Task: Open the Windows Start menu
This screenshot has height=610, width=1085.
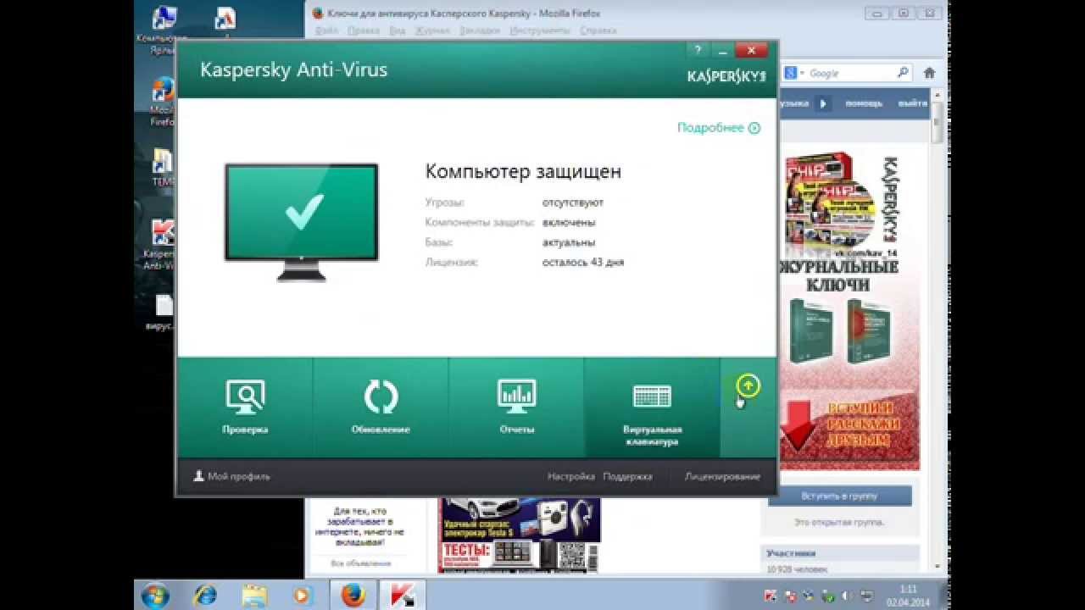Action: point(155,595)
